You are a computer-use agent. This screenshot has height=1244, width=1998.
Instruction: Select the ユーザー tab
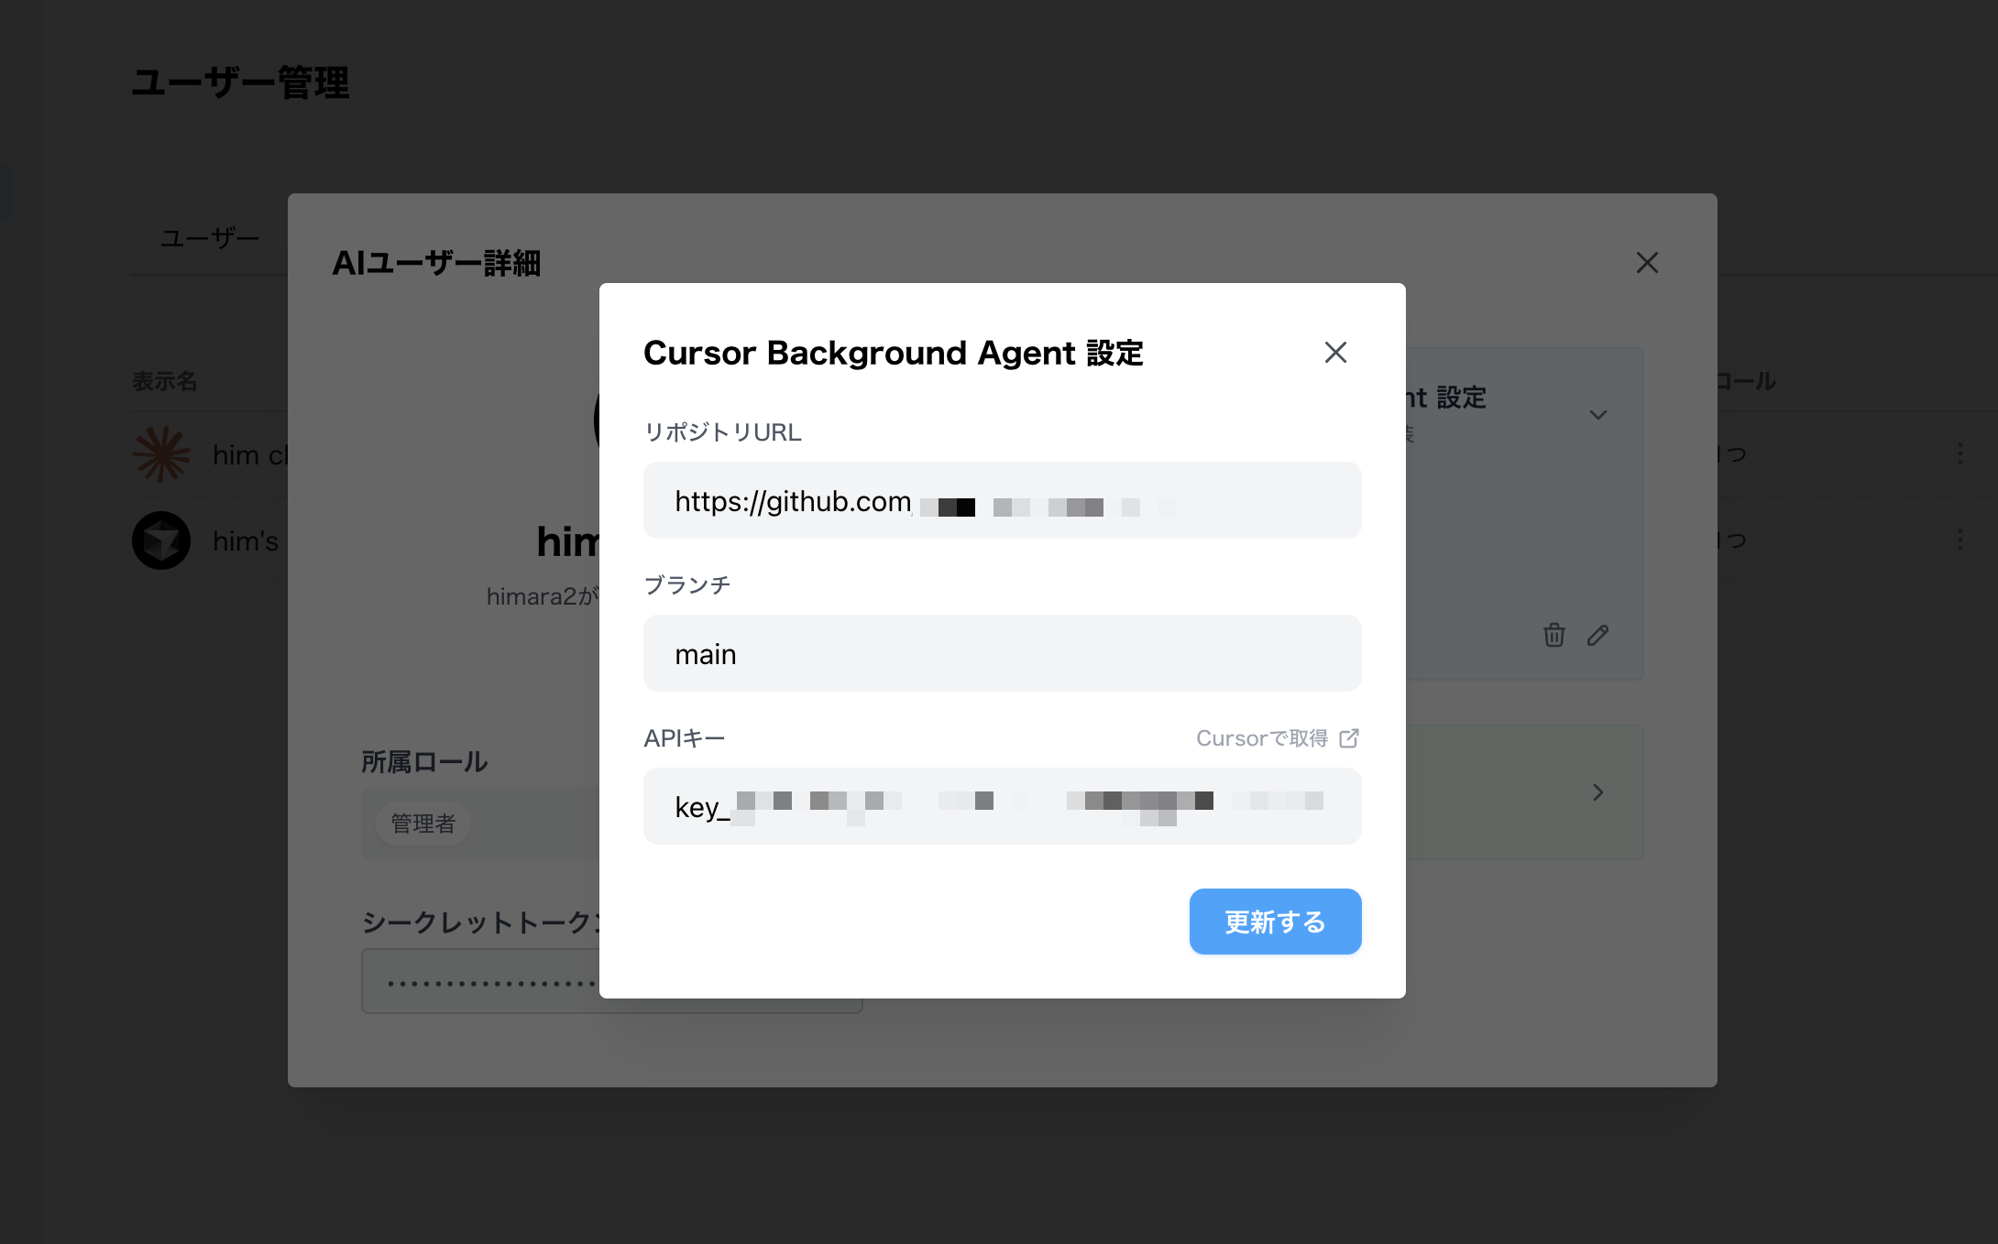coord(210,238)
